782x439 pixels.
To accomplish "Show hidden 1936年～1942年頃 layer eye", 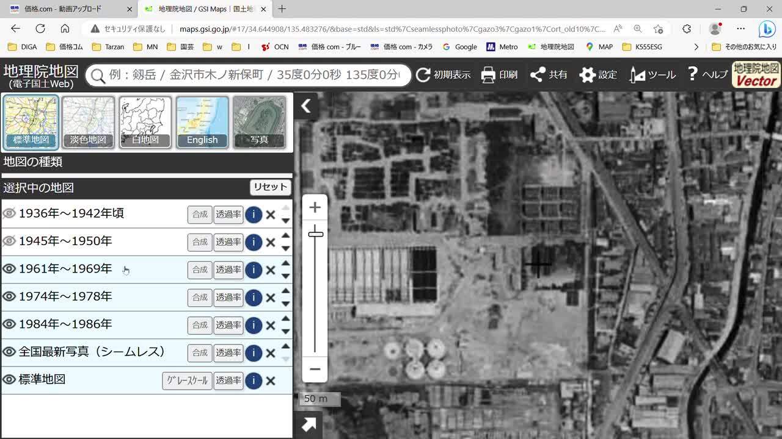I will coord(9,213).
